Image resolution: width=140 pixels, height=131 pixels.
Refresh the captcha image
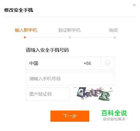tap(93, 94)
